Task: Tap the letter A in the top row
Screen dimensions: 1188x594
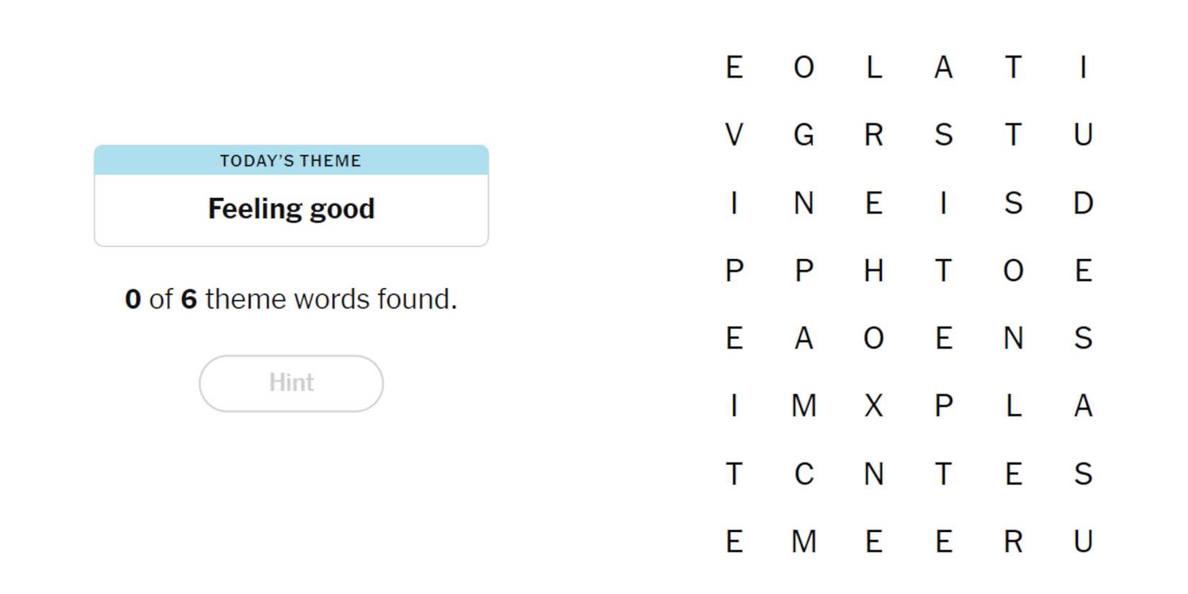Action: point(943,68)
